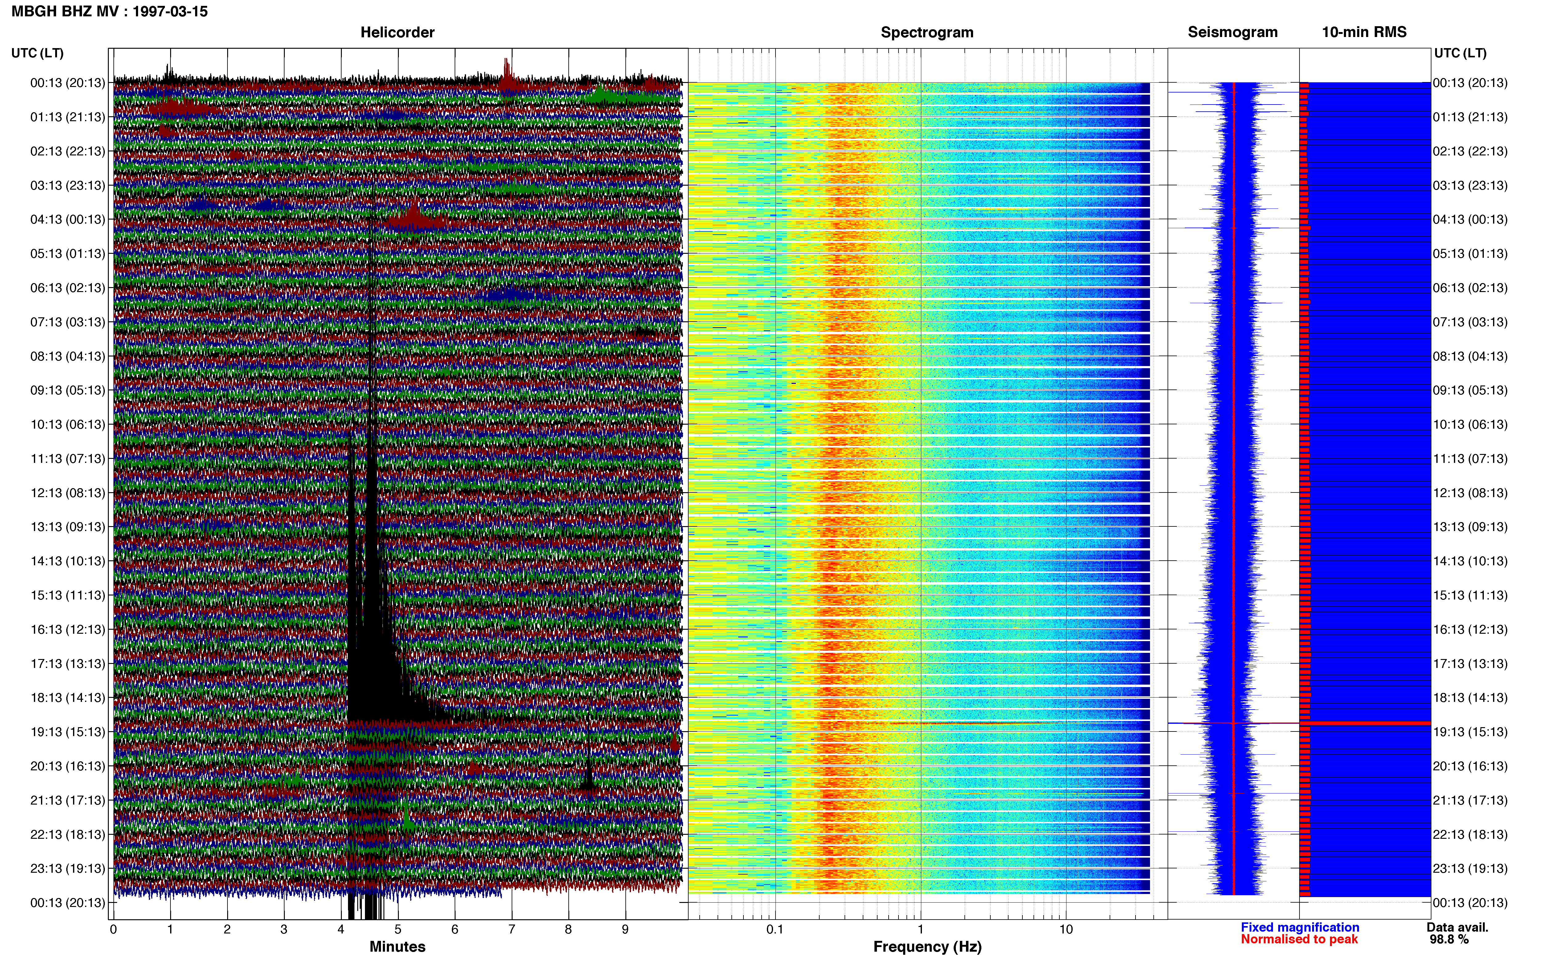Click 'UTC (LT)' label above the left time axis
The width and height of the screenshot is (1547, 968).
[38, 53]
